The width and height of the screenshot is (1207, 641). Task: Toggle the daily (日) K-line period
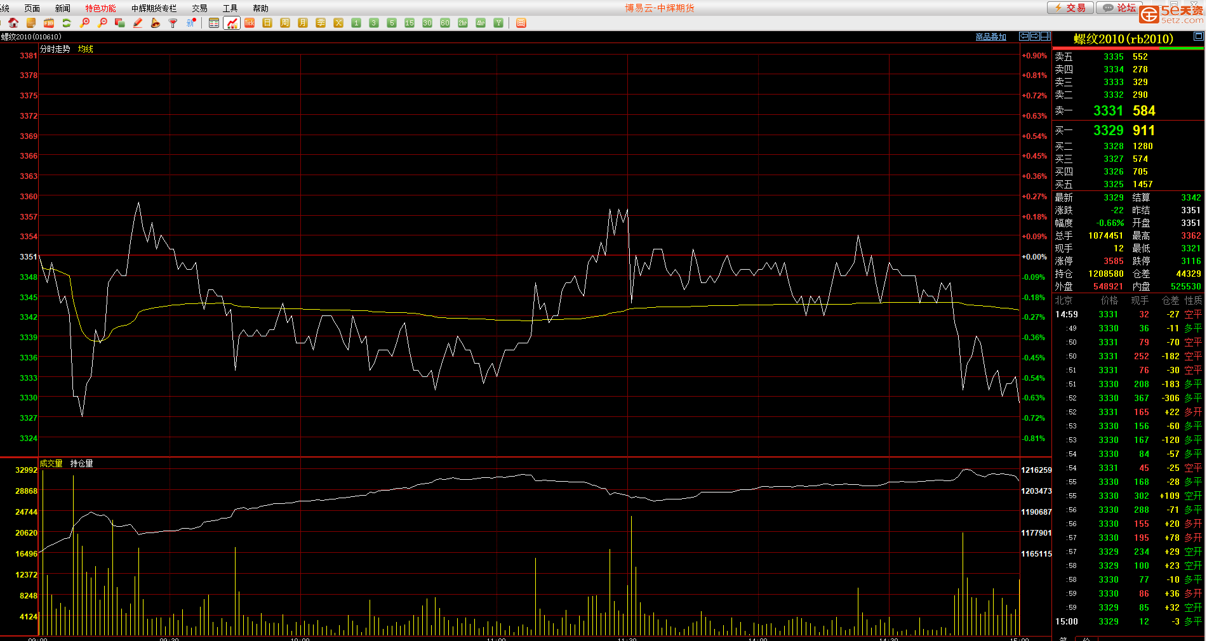click(x=267, y=23)
